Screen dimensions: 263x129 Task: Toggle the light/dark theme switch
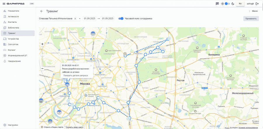coord(227,4)
